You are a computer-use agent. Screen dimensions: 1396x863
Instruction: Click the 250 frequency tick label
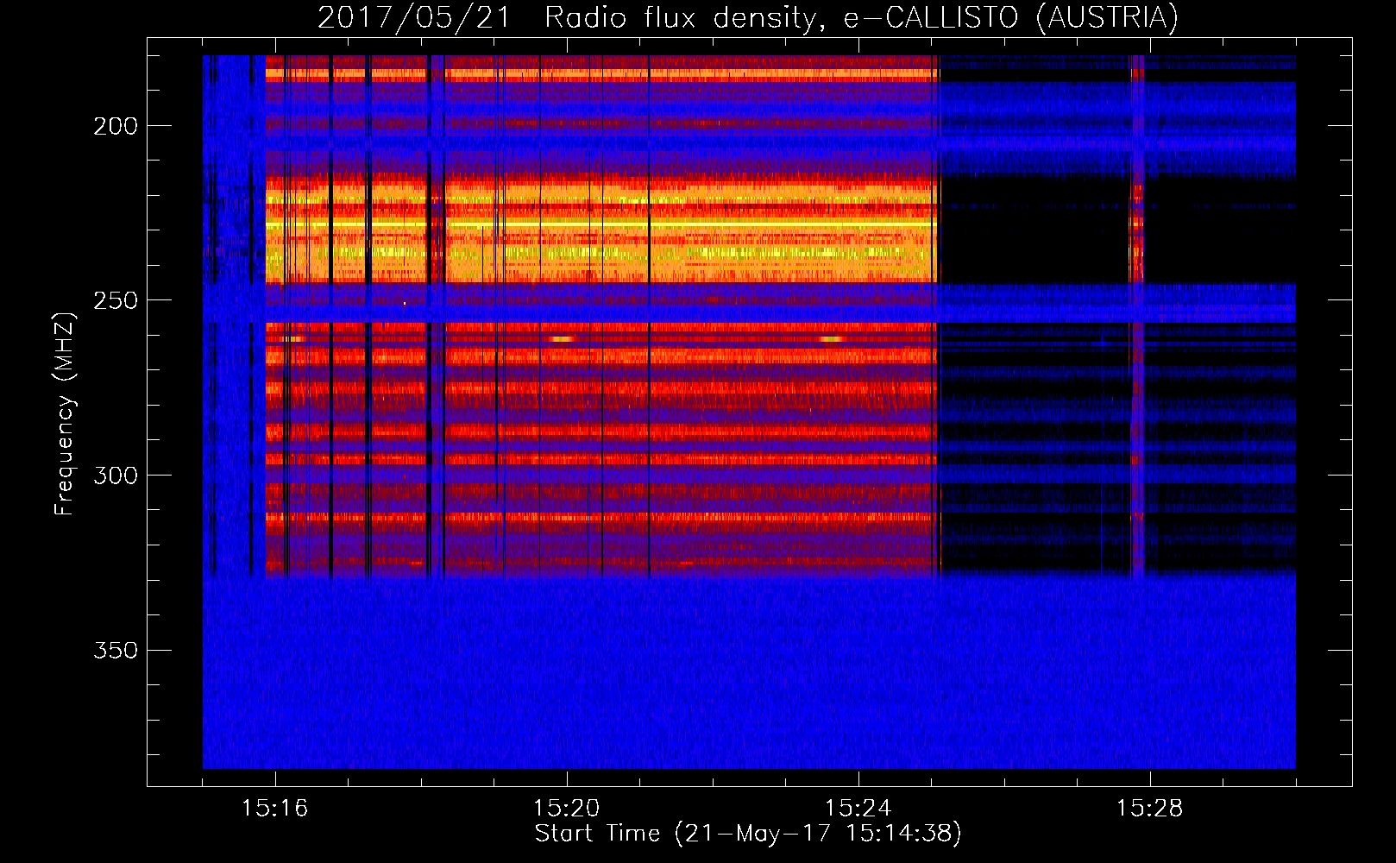coord(116,300)
